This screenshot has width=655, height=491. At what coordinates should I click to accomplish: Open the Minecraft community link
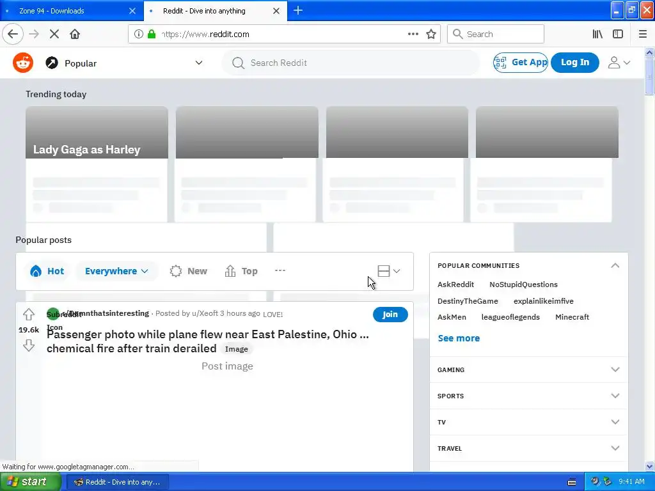(x=572, y=317)
